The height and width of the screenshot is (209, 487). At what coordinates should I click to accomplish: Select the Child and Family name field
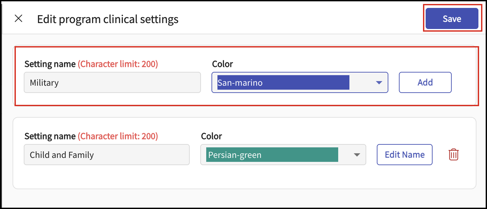pyautogui.click(x=107, y=155)
